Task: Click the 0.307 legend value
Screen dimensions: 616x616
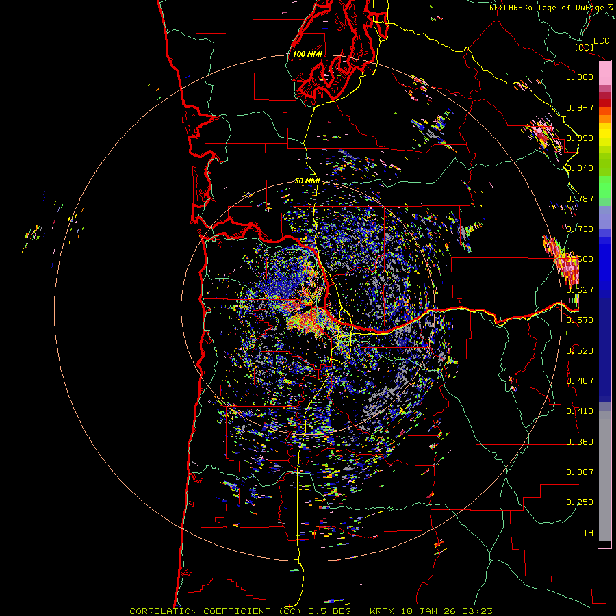Action: click(580, 472)
